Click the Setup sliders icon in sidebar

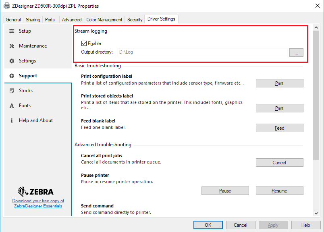12,31
